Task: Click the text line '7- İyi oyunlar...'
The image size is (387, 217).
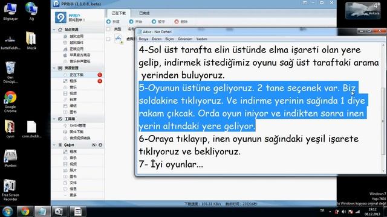Action: click(x=171, y=164)
